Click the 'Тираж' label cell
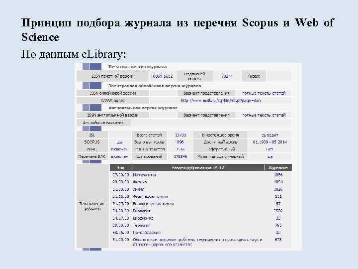 254,76
